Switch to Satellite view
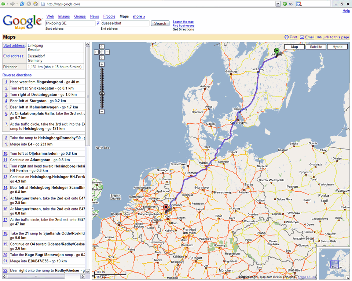The image size is (352, 281). click(316, 47)
